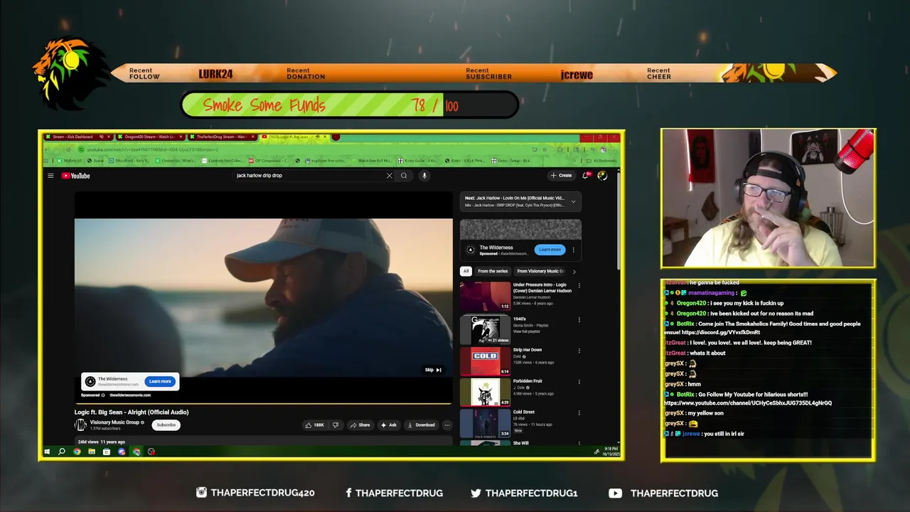Click the YouTube page vertical scrollbar
Viewport: 910px width, 512px height.
(x=618, y=220)
